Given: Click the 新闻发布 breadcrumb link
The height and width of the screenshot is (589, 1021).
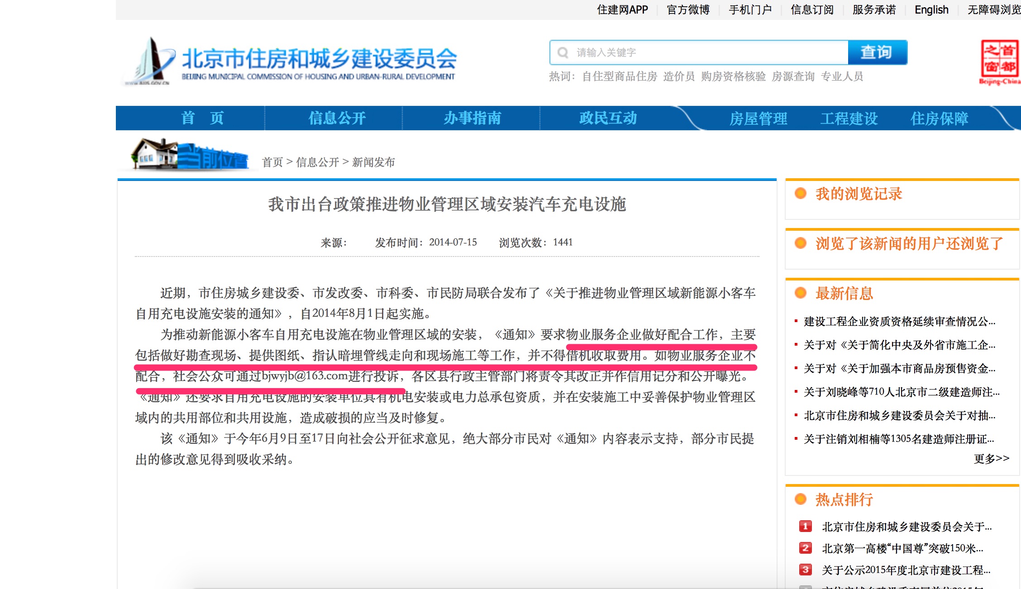Looking at the screenshot, I should (x=373, y=162).
